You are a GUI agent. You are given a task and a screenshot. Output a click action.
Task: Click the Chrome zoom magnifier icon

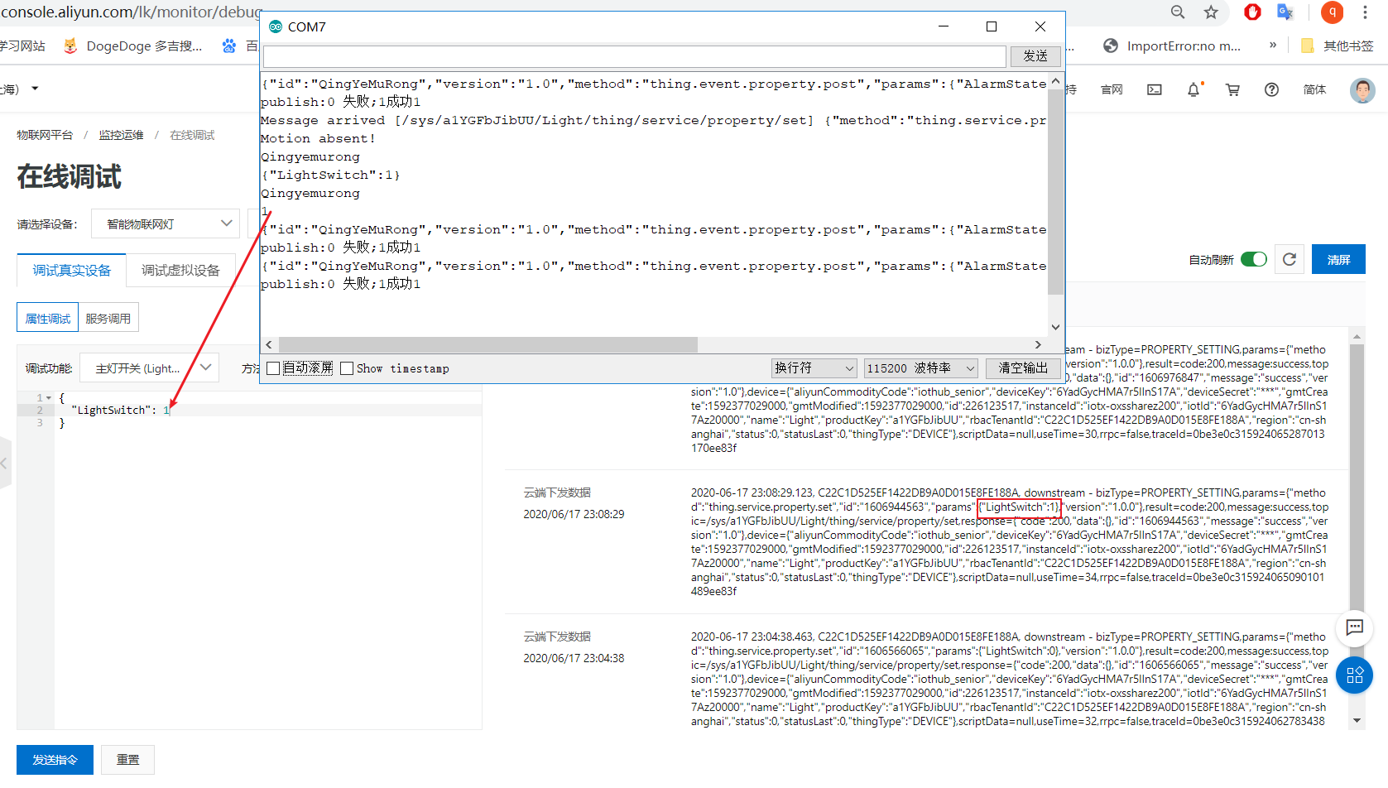point(1178,12)
